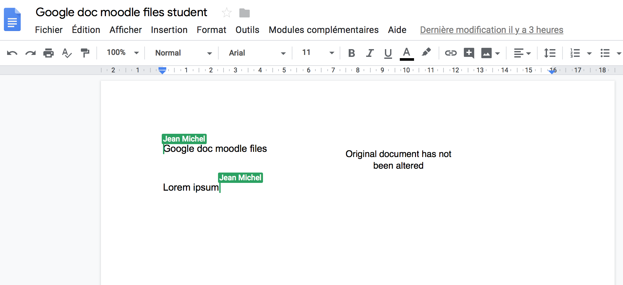The width and height of the screenshot is (623, 285).
Task: Open Modules complémentaires menu
Action: click(324, 30)
